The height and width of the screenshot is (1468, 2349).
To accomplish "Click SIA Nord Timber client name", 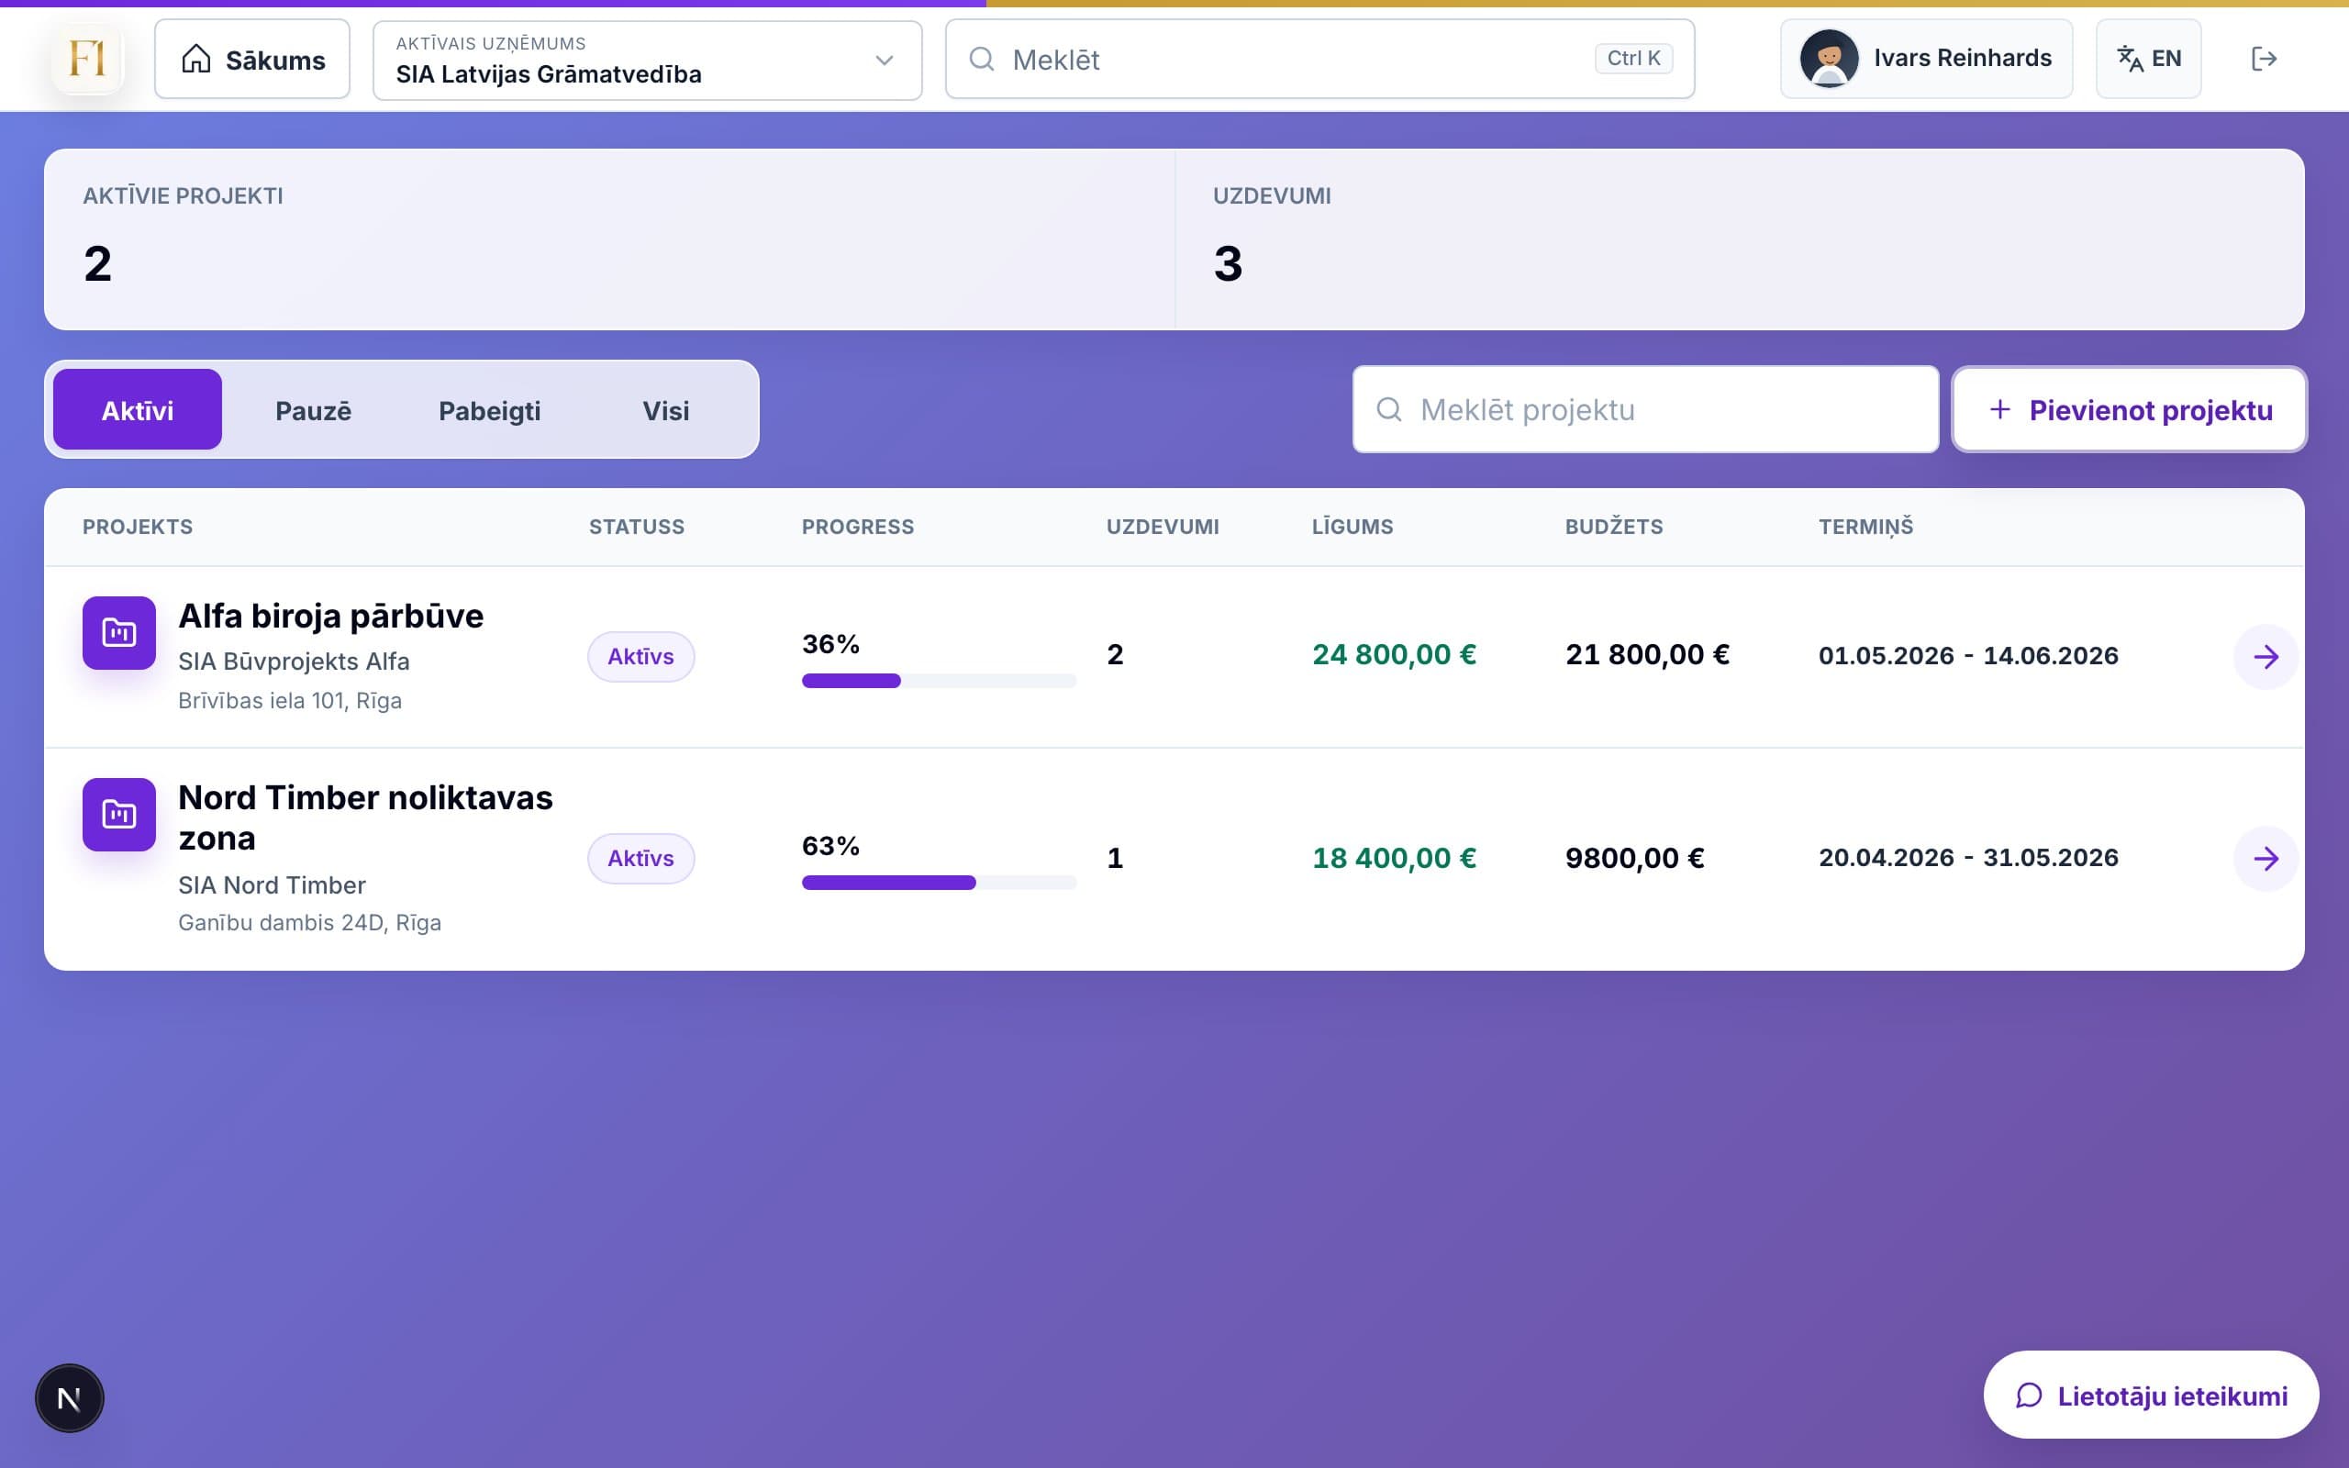I will (272, 885).
